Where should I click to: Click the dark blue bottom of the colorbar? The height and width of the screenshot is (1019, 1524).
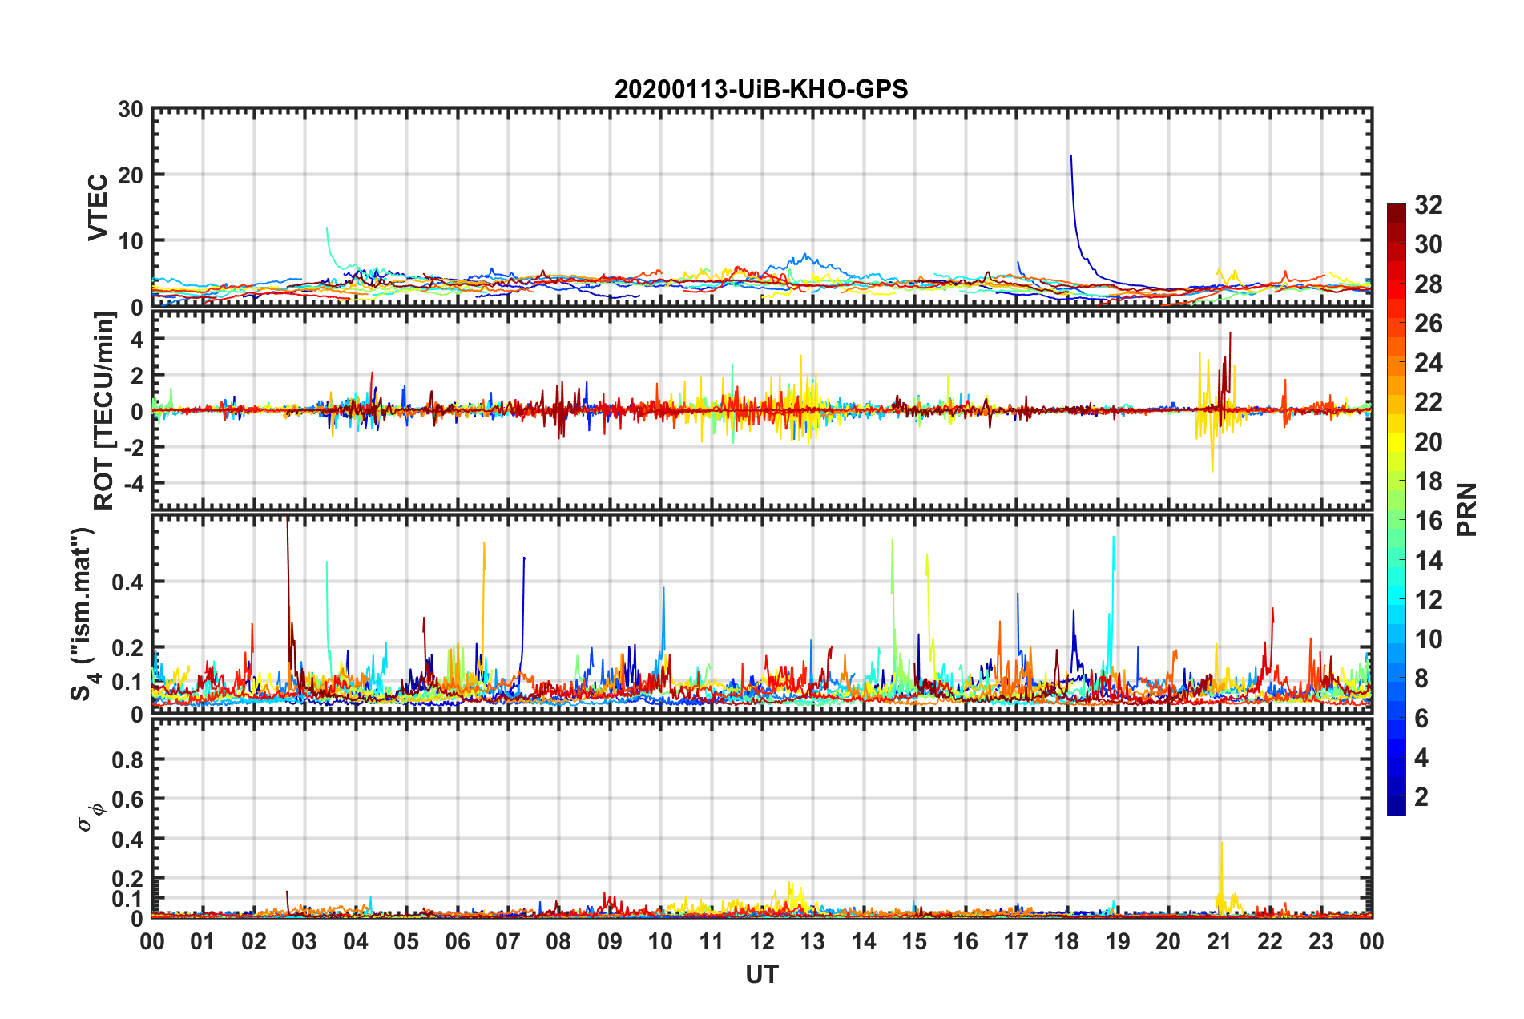tap(1396, 808)
